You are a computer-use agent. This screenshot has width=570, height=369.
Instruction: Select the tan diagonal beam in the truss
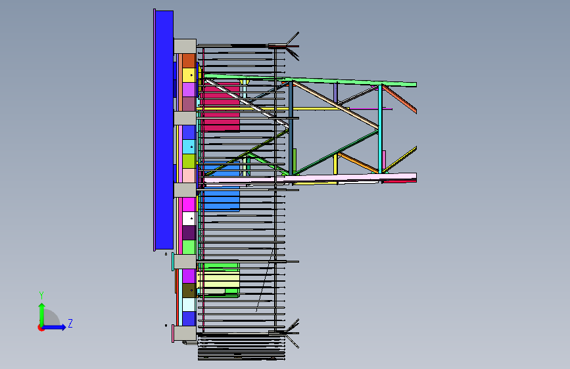click(x=335, y=105)
